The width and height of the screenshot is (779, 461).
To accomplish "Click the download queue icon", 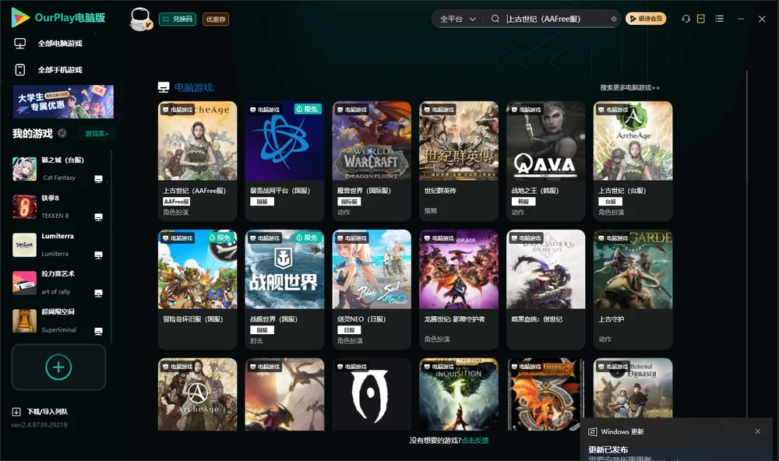I will click(x=16, y=411).
